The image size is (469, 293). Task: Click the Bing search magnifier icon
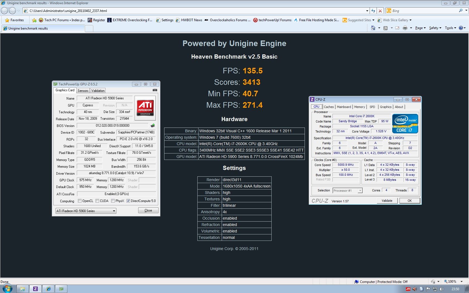pos(461,11)
